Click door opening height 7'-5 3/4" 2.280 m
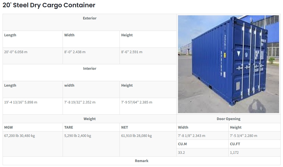The width and height of the screenshot is (283, 167). click(243, 136)
